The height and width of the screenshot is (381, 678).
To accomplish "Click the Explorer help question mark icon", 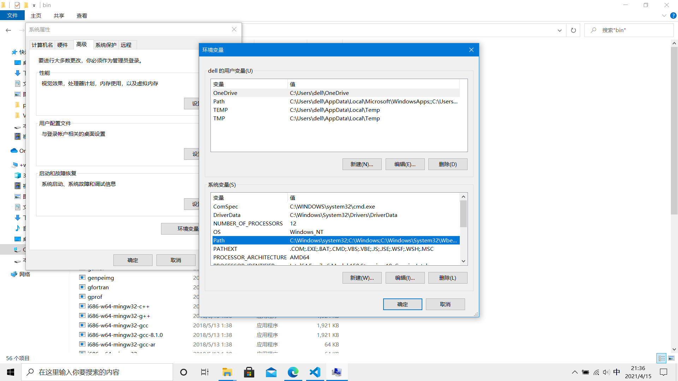I will pos(673,16).
